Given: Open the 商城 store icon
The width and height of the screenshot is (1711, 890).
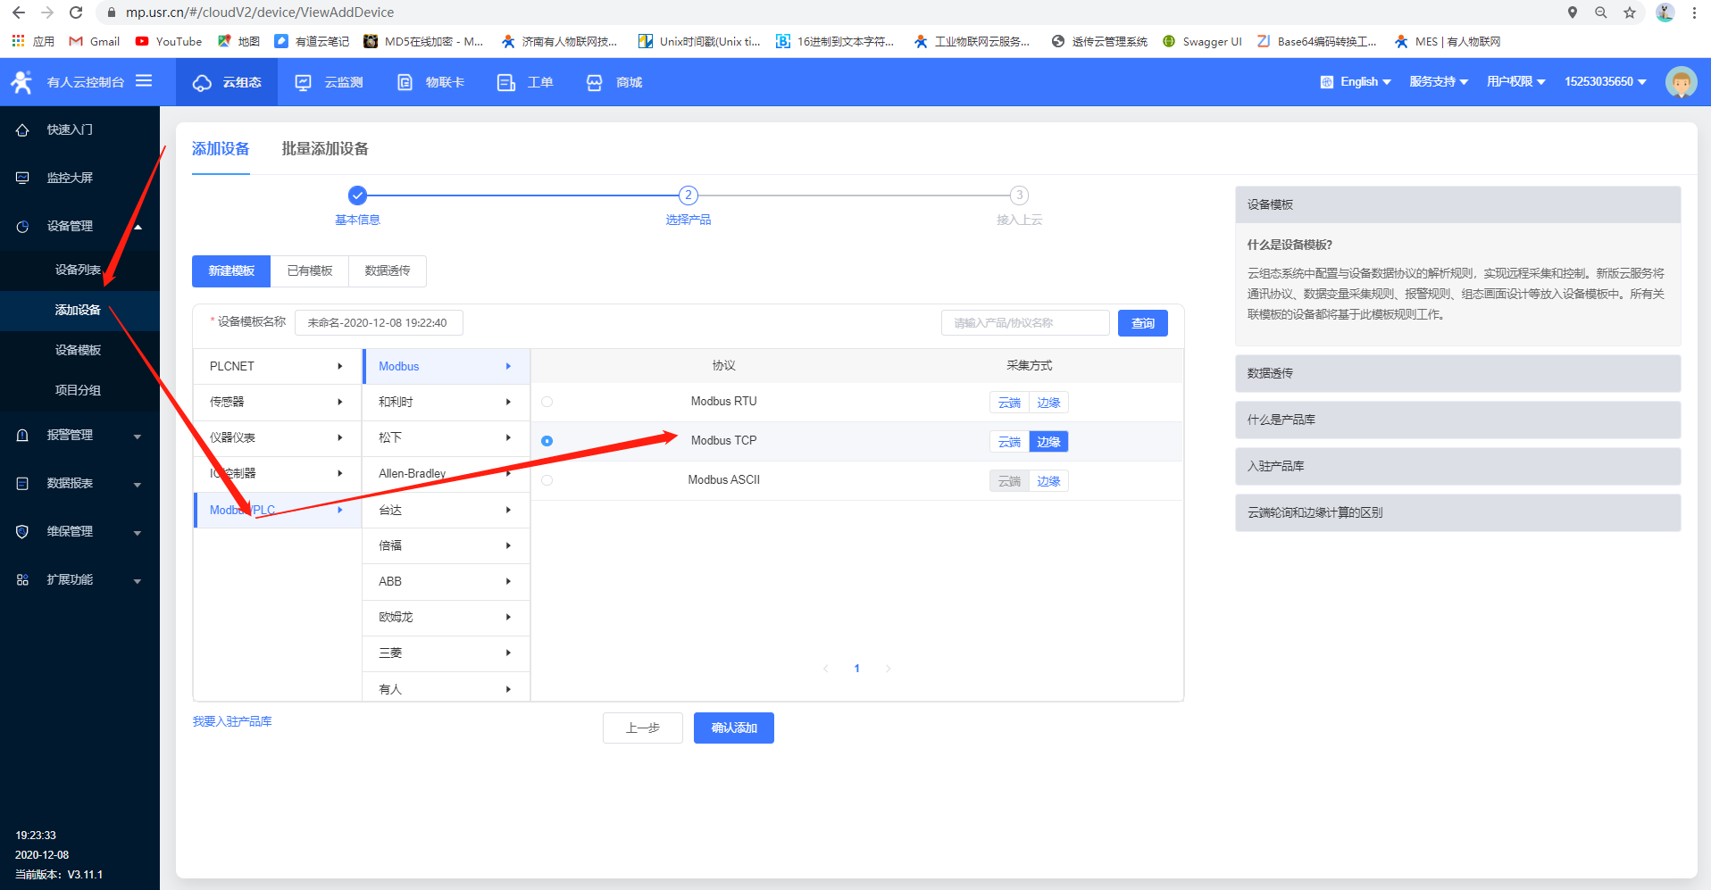Looking at the screenshot, I should point(595,82).
